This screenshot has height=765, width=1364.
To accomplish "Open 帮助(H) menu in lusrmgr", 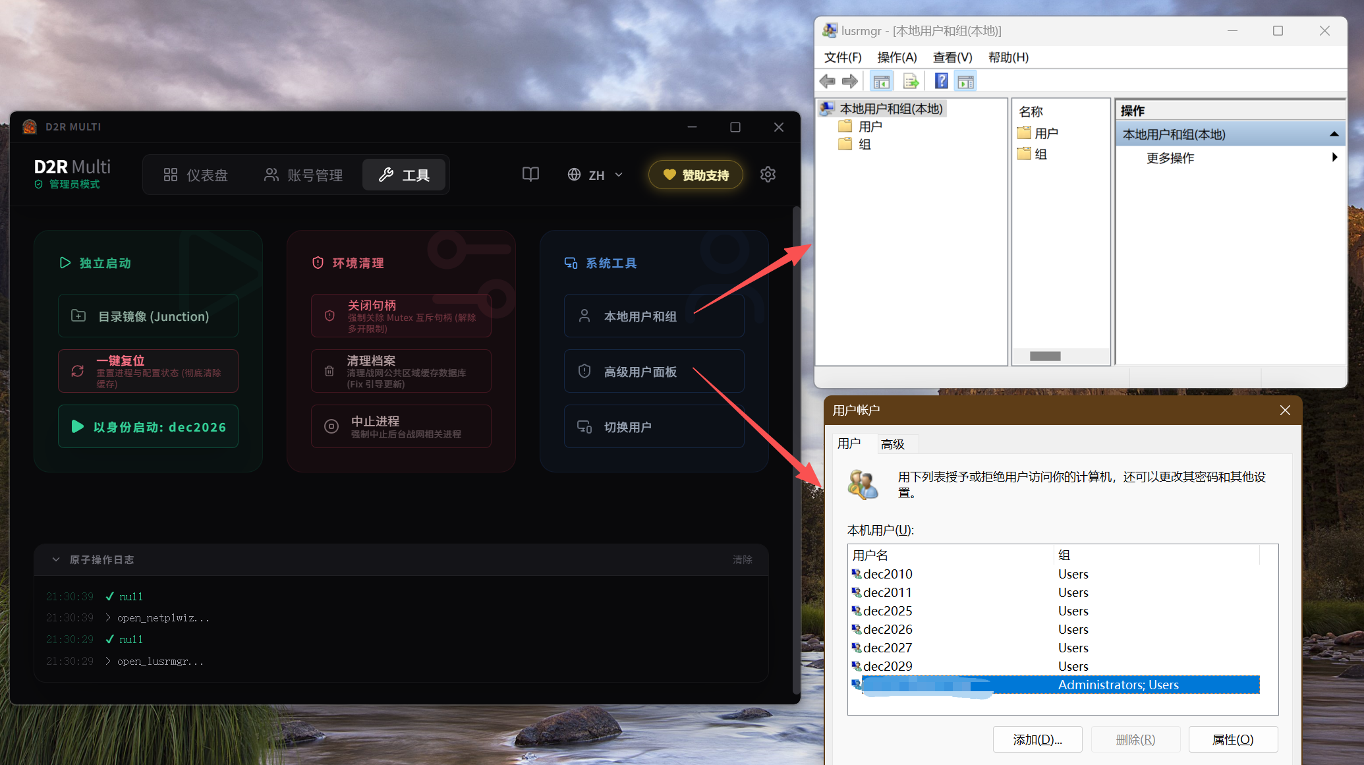I will (1008, 57).
